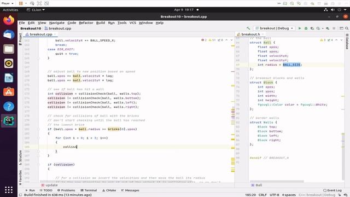This screenshot has width=350, height=197.
Task: Open LibreOffice Writer from the dock
Action: click(x=9, y=78)
